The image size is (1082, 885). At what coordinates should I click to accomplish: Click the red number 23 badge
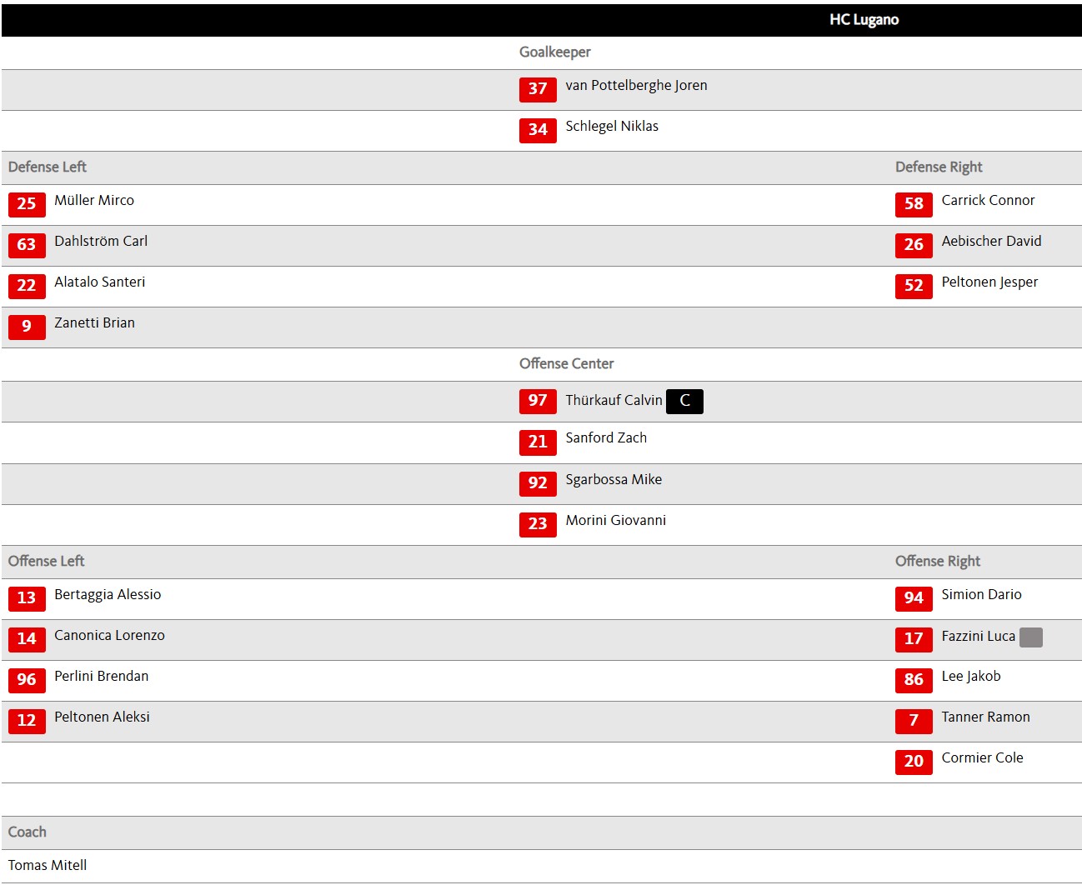(538, 524)
